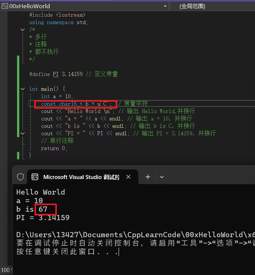255x275 pixels.
Task: Open the (全局范围) scope selector
Action: 192,6
